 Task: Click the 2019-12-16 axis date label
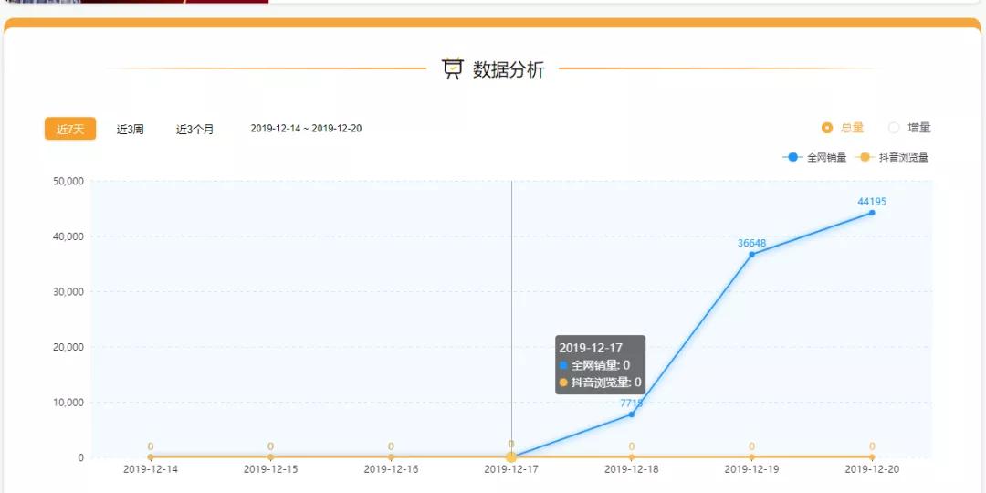pos(391,469)
